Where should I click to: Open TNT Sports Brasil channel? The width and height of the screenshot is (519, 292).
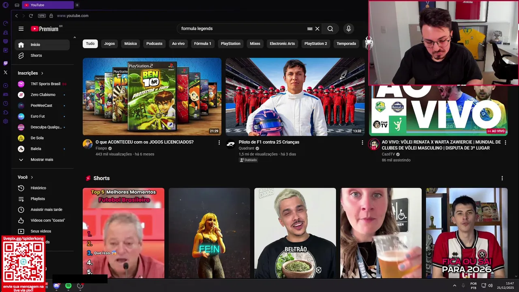tap(42, 84)
